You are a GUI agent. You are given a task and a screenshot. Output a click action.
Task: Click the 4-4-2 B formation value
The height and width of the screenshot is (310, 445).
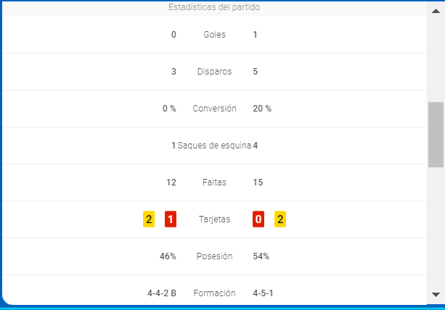pyautogui.click(x=161, y=293)
